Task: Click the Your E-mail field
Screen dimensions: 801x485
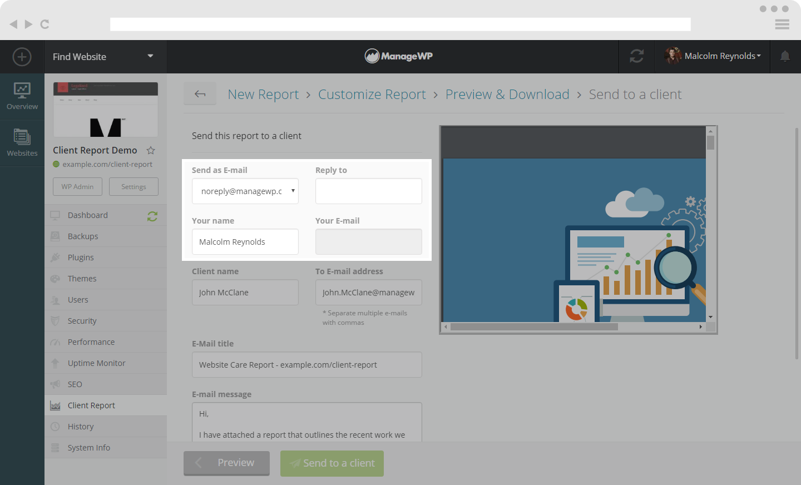Action: click(x=369, y=241)
